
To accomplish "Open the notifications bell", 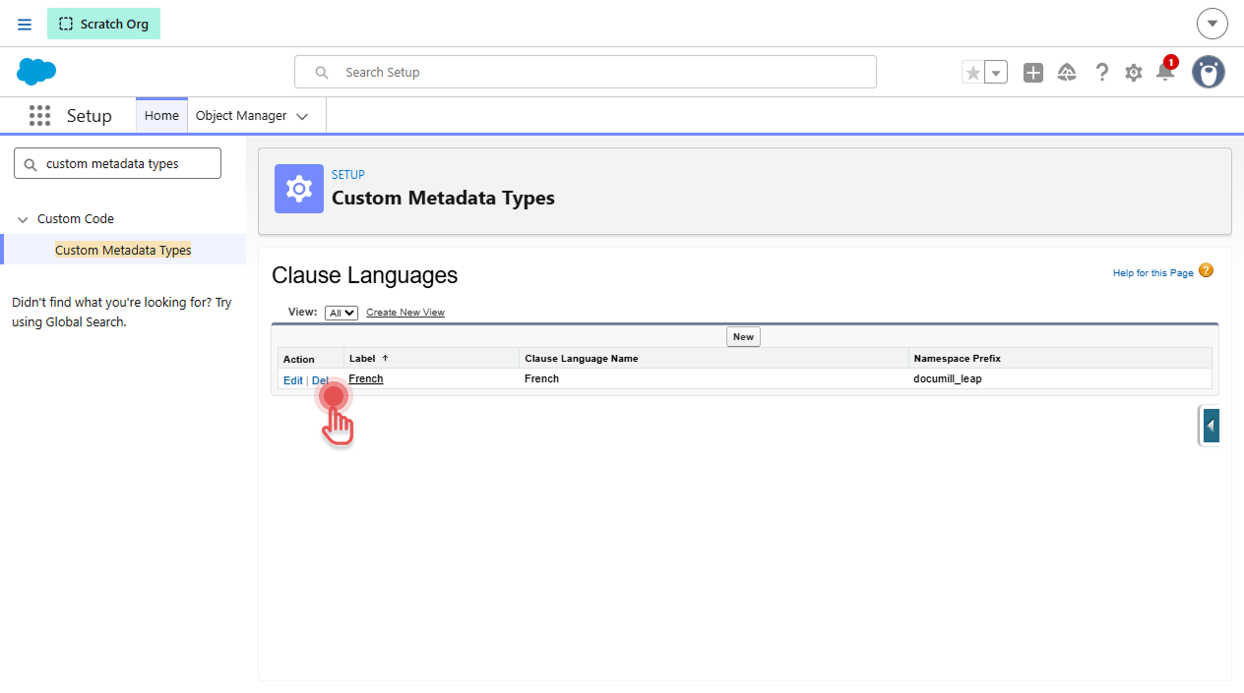I will pos(1165,72).
